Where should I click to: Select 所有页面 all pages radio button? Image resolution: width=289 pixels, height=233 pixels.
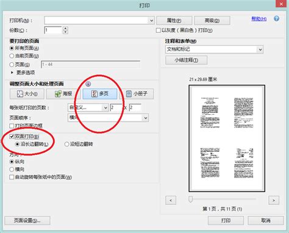(x=12, y=48)
